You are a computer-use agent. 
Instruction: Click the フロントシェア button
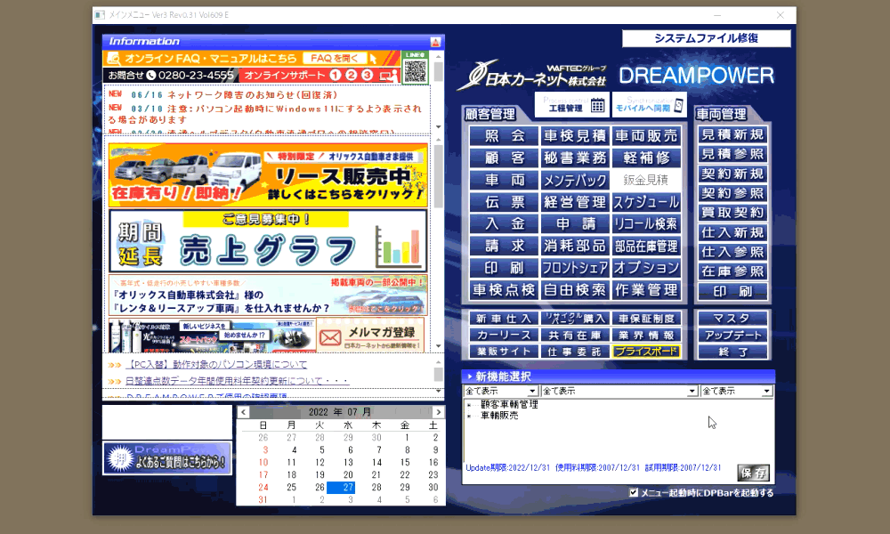click(575, 268)
